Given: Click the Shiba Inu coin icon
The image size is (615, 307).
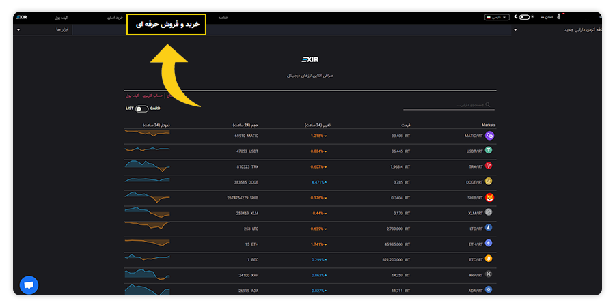Looking at the screenshot, I should pyautogui.click(x=489, y=198).
